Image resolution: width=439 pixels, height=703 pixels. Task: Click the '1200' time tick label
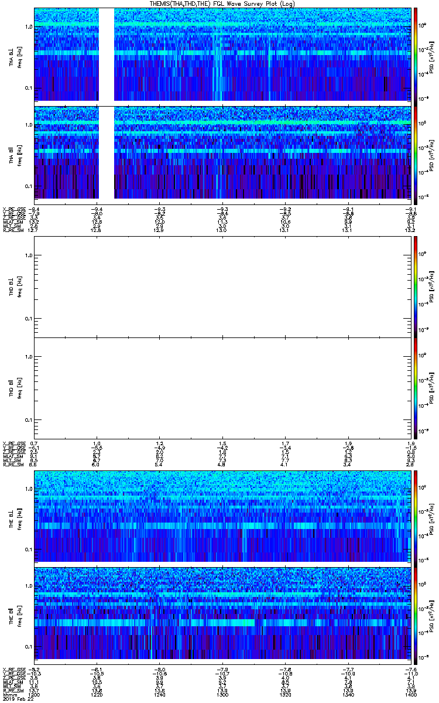pyautogui.click(x=35, y=694)
